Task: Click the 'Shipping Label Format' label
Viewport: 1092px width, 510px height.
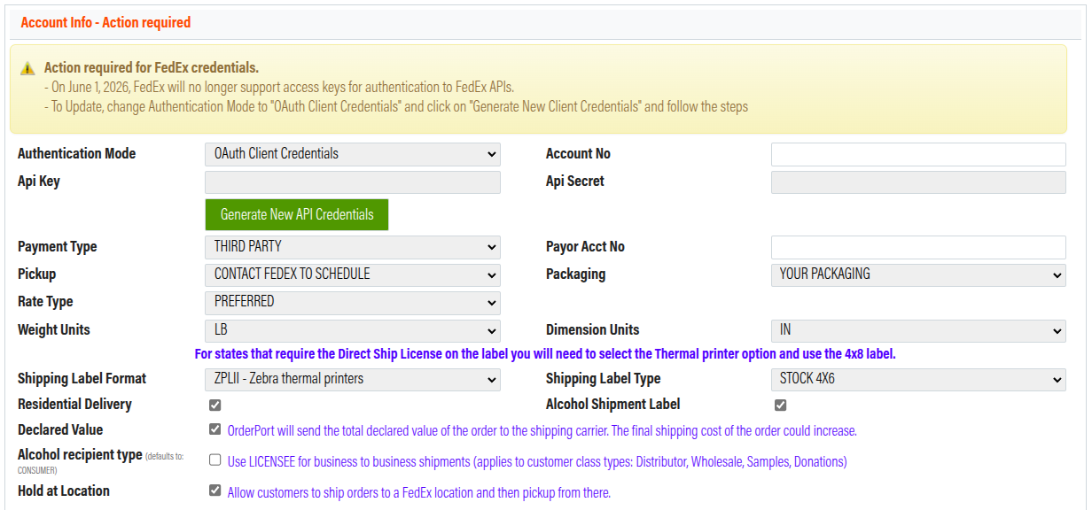Action: coord(82,379)
